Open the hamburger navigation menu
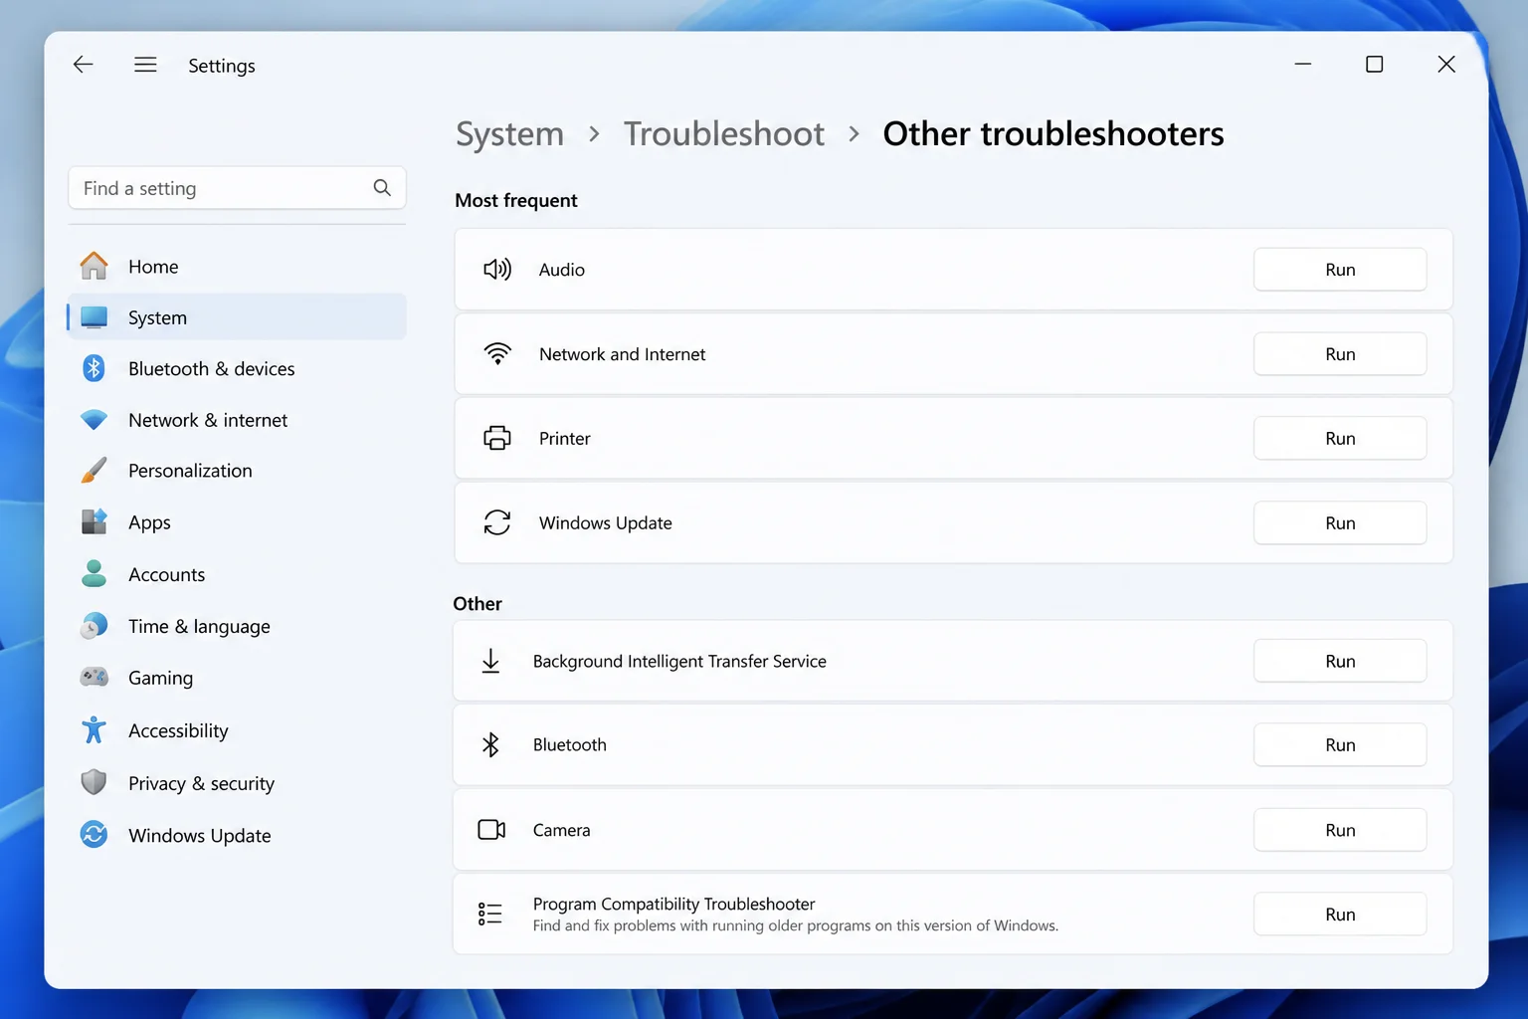Image resolution: width=1528 pixels, height=1019 pixels. [x=145, y=65]
